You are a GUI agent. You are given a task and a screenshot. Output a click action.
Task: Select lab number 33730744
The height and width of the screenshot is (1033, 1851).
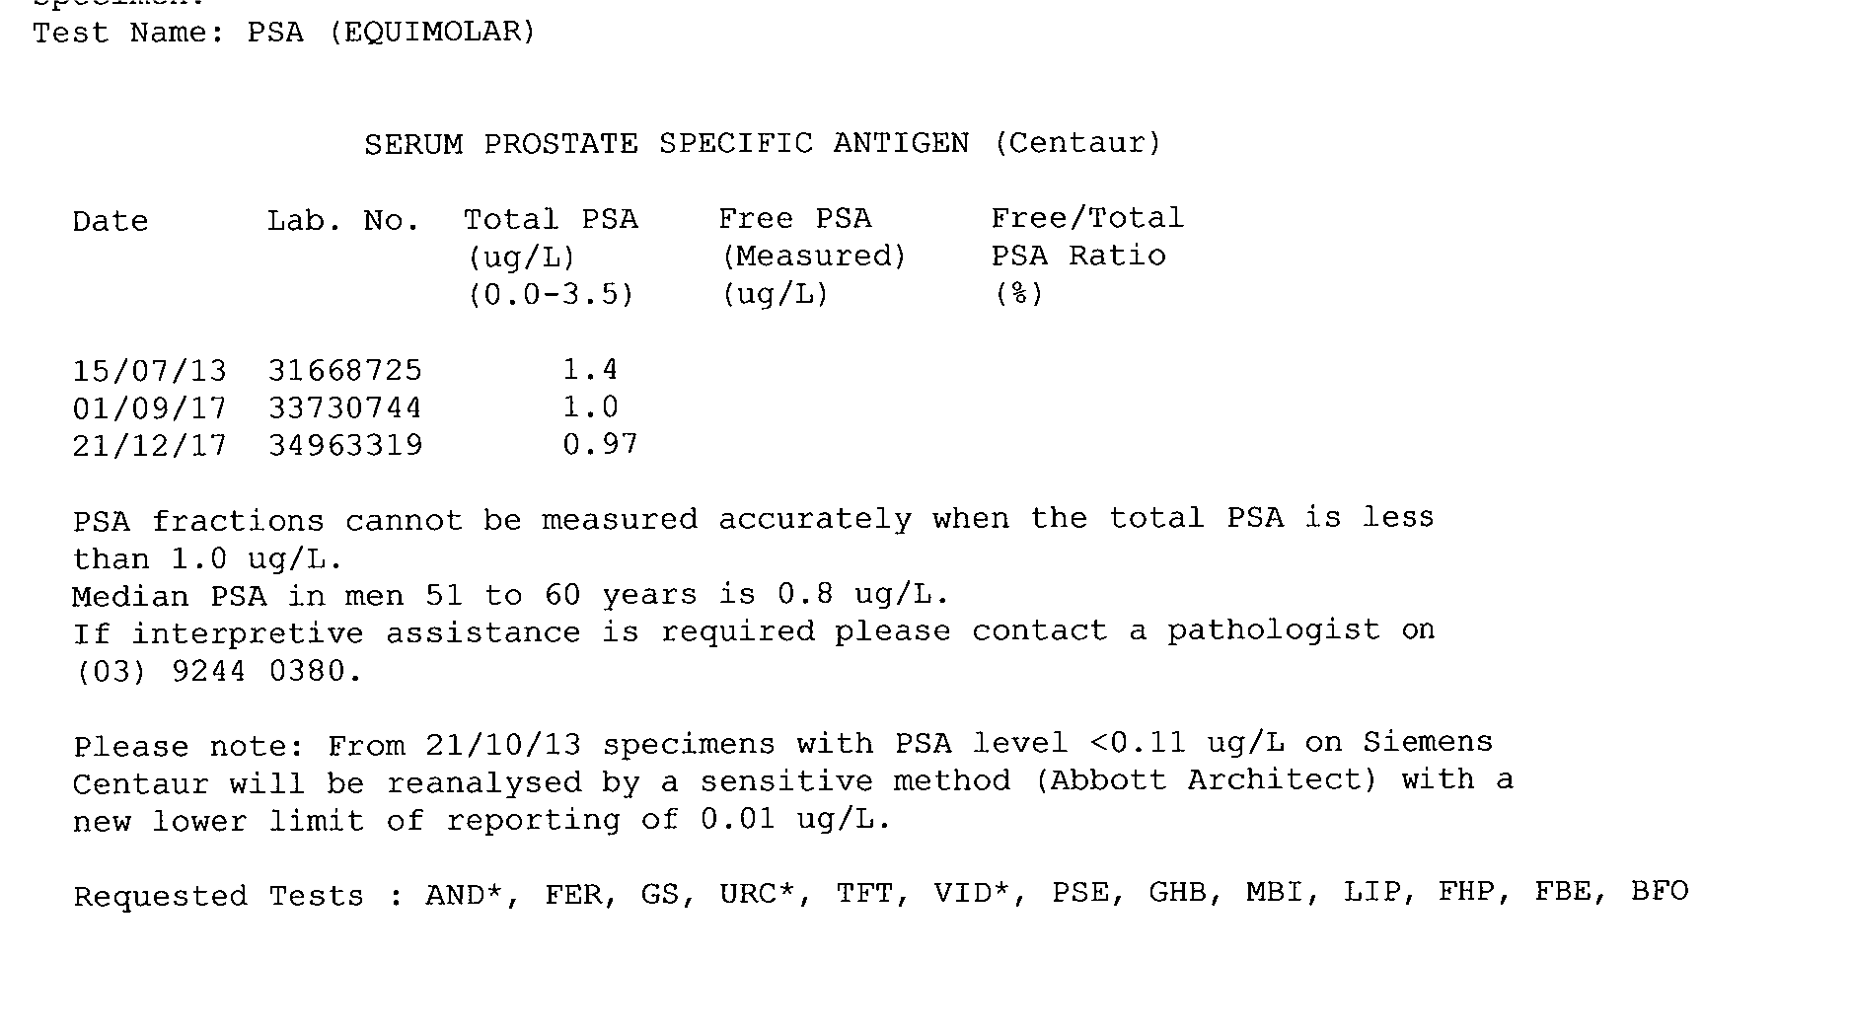click(344, 408)
